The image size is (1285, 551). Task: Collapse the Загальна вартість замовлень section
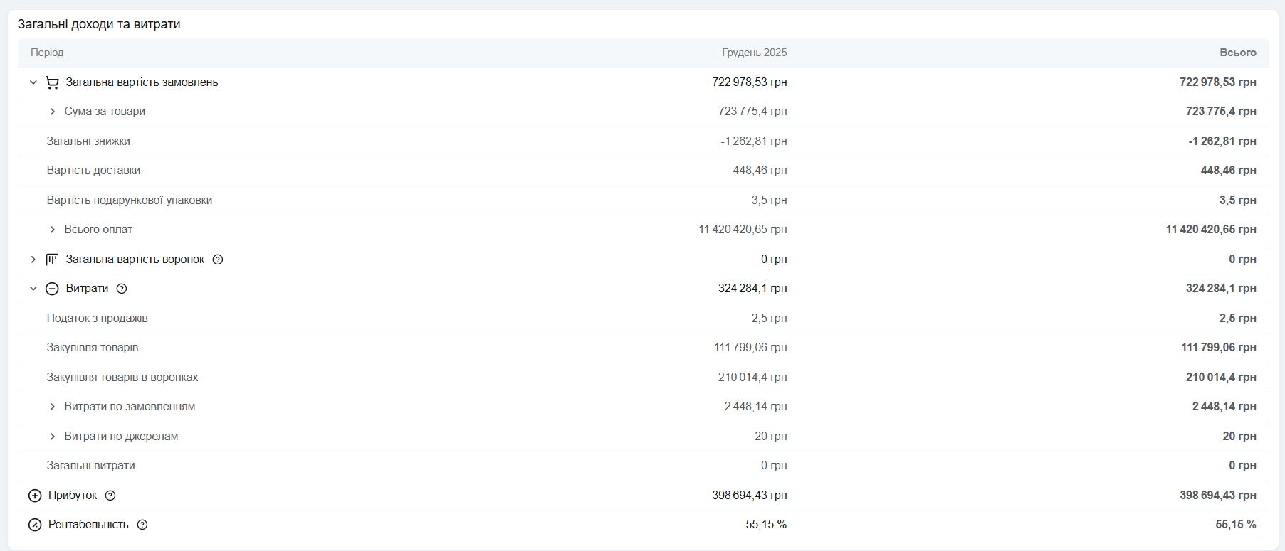tap(33, 82)
